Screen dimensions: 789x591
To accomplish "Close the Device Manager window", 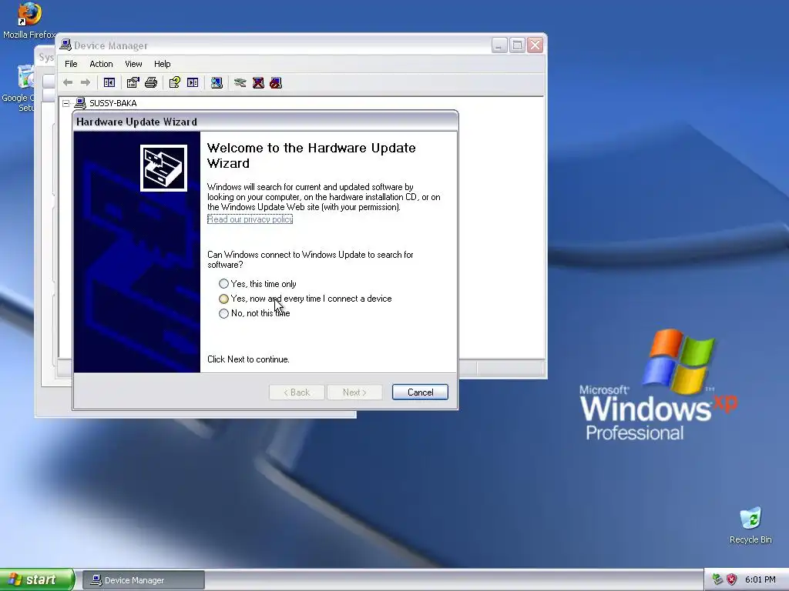I will [535, 45].
